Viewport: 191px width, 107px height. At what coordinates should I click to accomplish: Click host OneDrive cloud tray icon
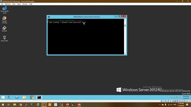(163, 105)
